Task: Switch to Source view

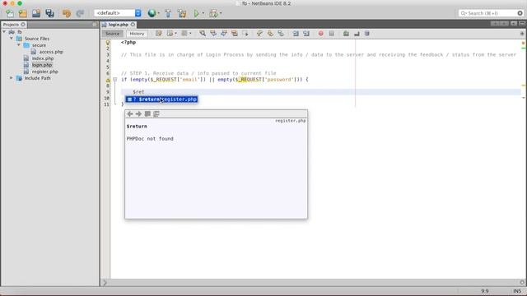Action: click(112, 34)
